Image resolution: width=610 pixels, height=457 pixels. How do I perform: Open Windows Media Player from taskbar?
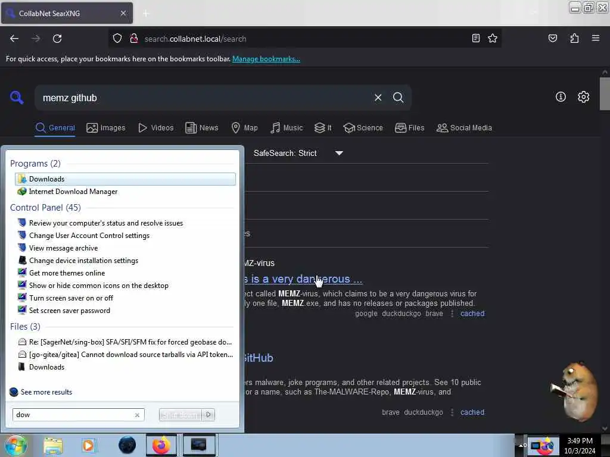coord(88,445)
